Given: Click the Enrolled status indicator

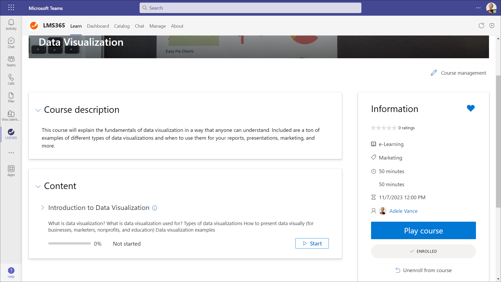Looking at the screenshot, I should 423,251.
